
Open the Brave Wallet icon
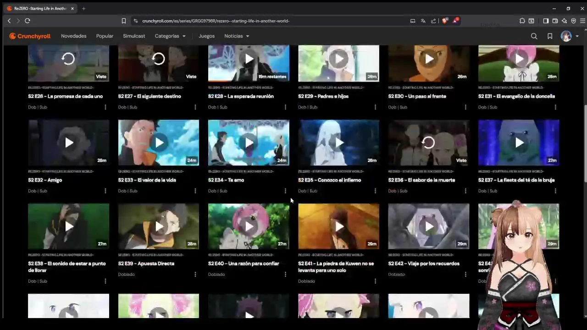(555, 21)
